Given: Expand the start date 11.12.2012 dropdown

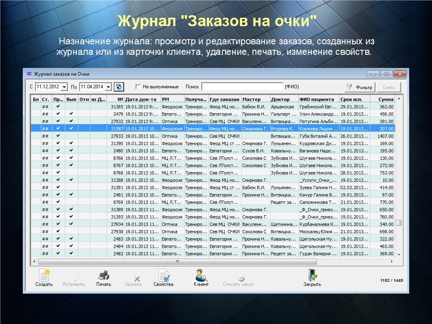Looking at the screenshot, I should click(64, 87).
